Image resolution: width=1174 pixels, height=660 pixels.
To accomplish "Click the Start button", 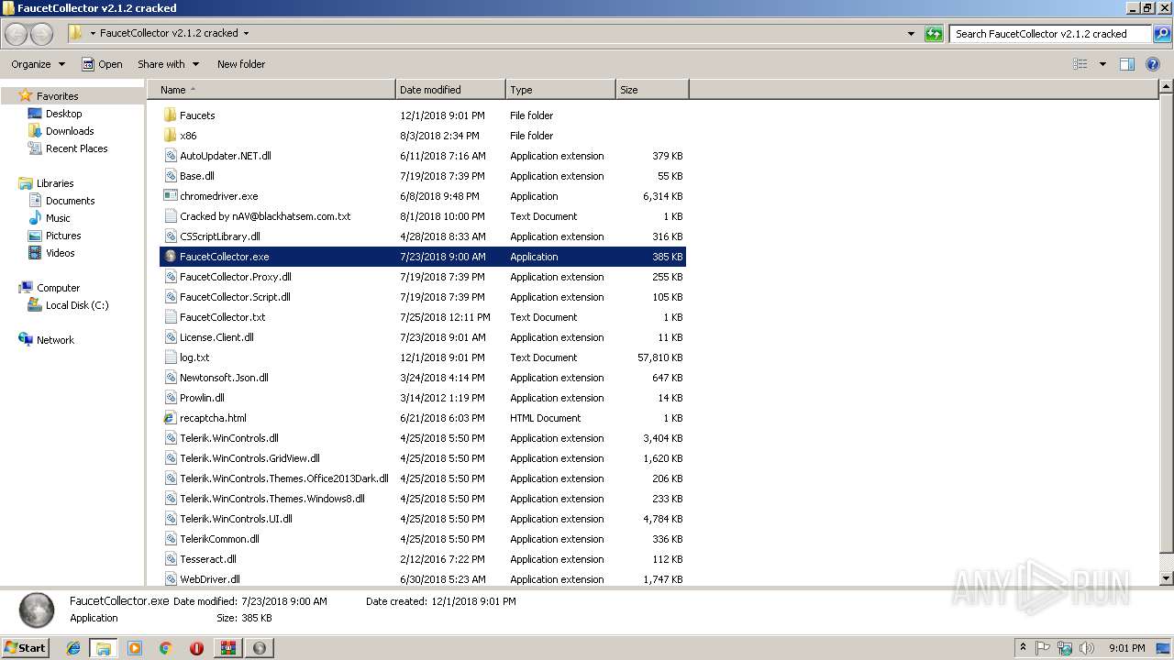I will coord(26,647).
